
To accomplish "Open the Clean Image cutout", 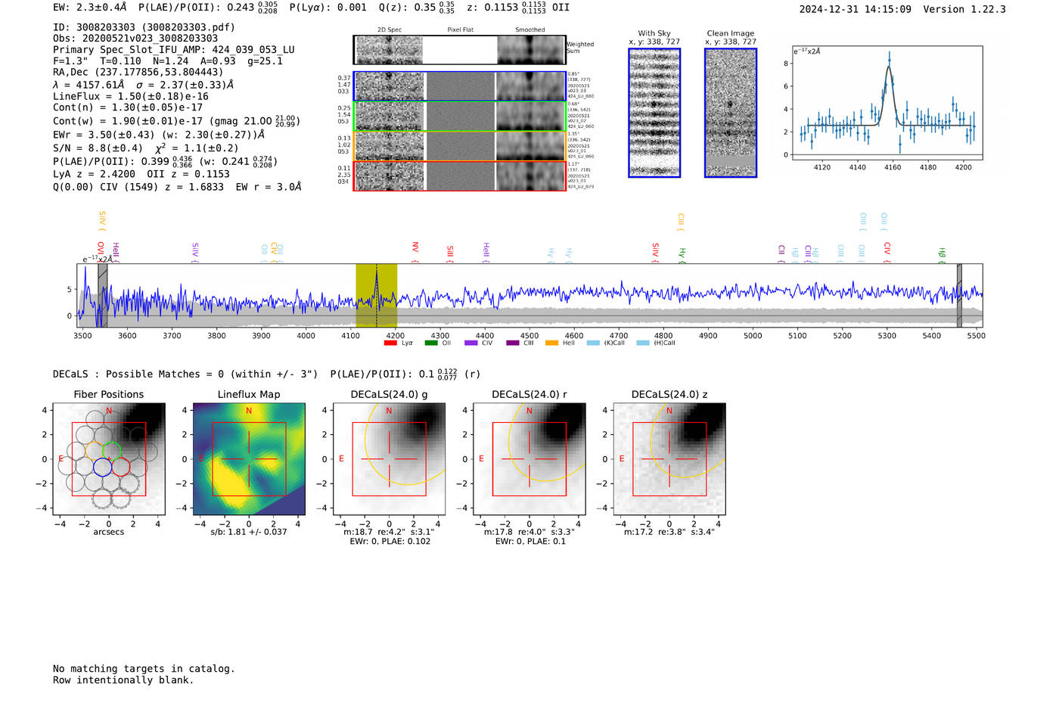I will click(x=731, y=113).
